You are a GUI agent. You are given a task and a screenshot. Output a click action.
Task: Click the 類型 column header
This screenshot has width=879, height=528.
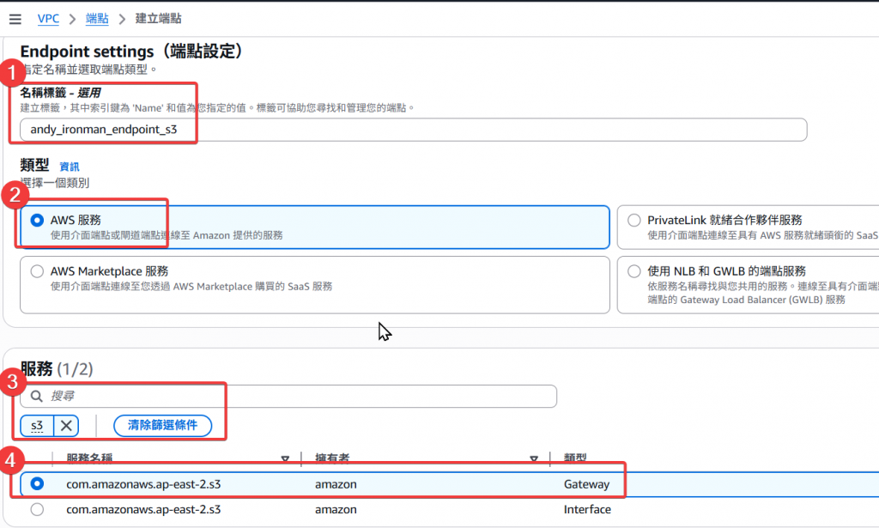pyautogui.click(x=575, y=458)
